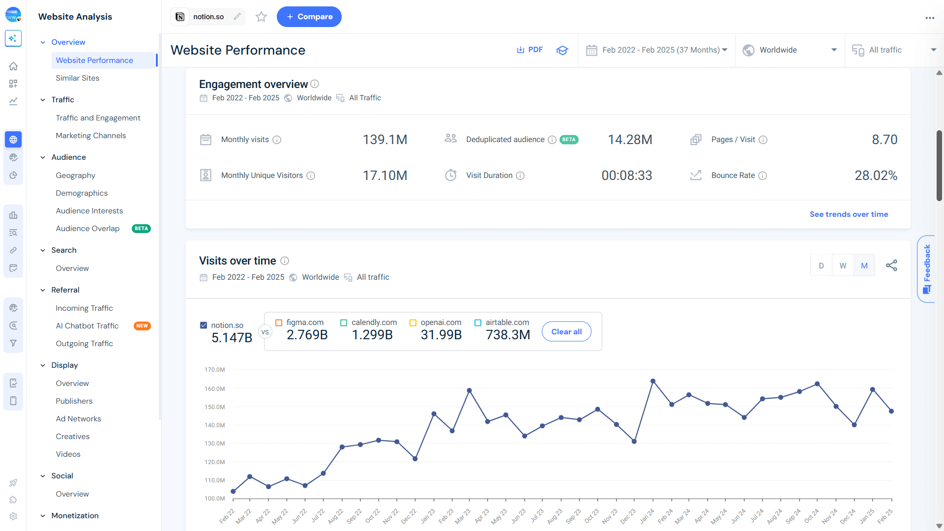Open the Home icon in the sidebar rail
Image resolution: width=944 pixels, height=531 pixels.
13,66
